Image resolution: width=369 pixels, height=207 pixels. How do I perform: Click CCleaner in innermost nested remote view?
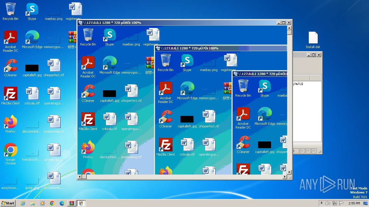pos(243,145)
